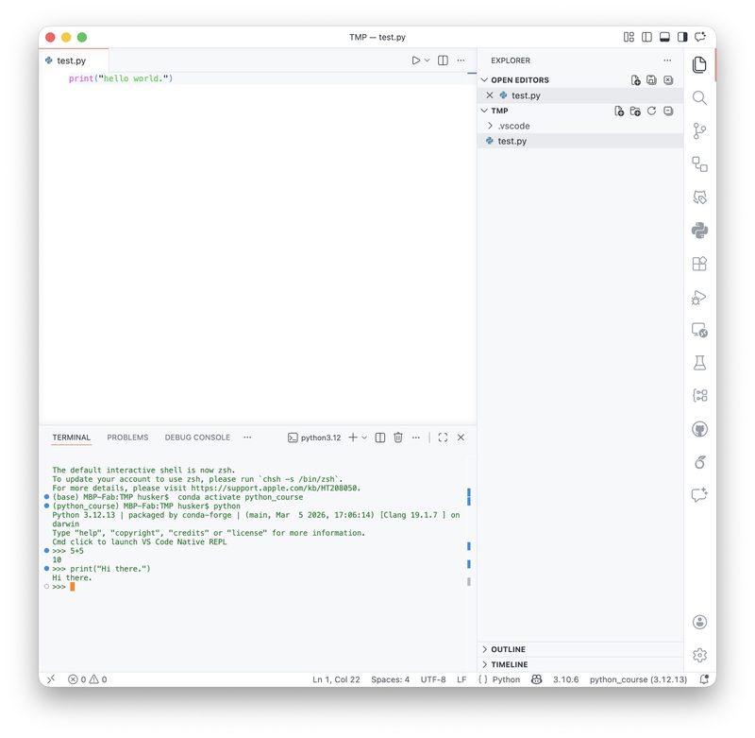Screen dimensions: 755x738
Task: Switch to the TERMINAL panel tab
Action: pyautogui.click(x=72, y=438)
